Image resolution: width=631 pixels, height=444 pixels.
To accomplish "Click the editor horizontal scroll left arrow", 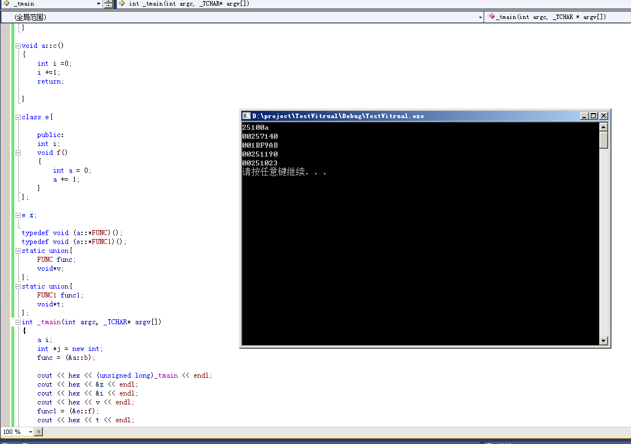I will [38, 432].
